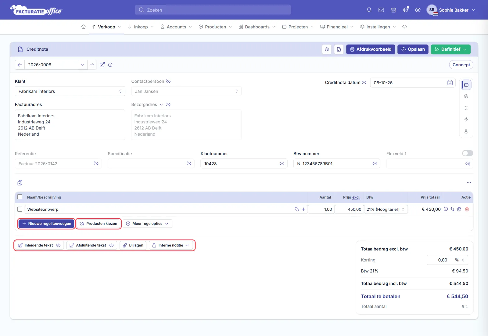The image size is (488, 336).
Task: Open credit note in external edit icon
Action: pos(102,65)
